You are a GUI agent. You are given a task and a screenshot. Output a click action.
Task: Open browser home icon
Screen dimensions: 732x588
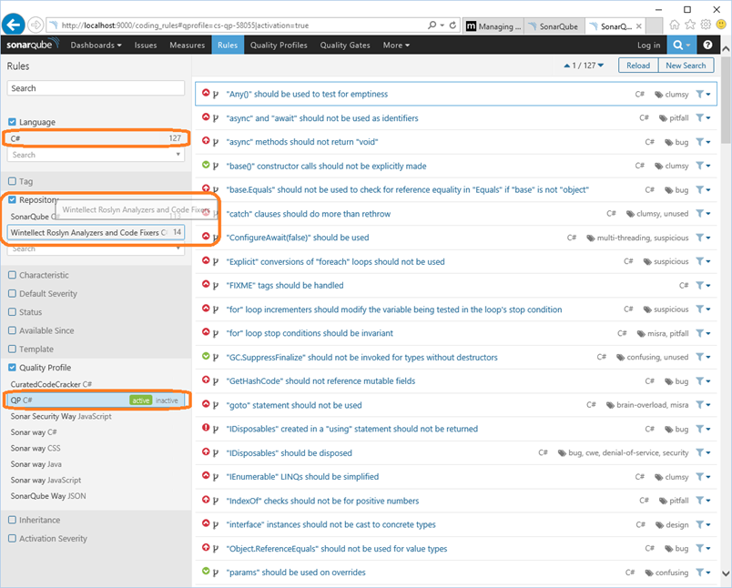tap(674, 25)
